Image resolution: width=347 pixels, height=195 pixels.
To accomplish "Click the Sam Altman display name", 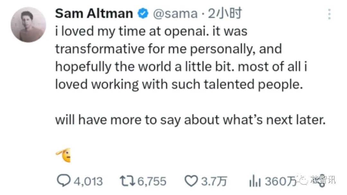I will 94,14.
